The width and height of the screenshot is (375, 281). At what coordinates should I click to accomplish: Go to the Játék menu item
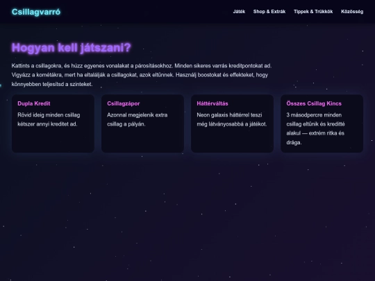coord(239,12)
